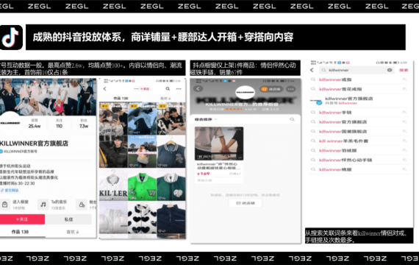Click the fill-arrow icon on the killwinner羽绒服 row
The height and width of the screenshot is (265, 419).
[x=404, y=150]
